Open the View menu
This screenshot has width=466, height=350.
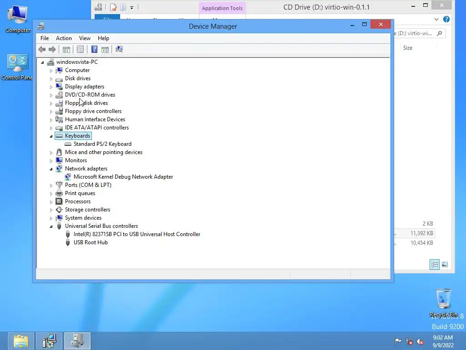85,38
